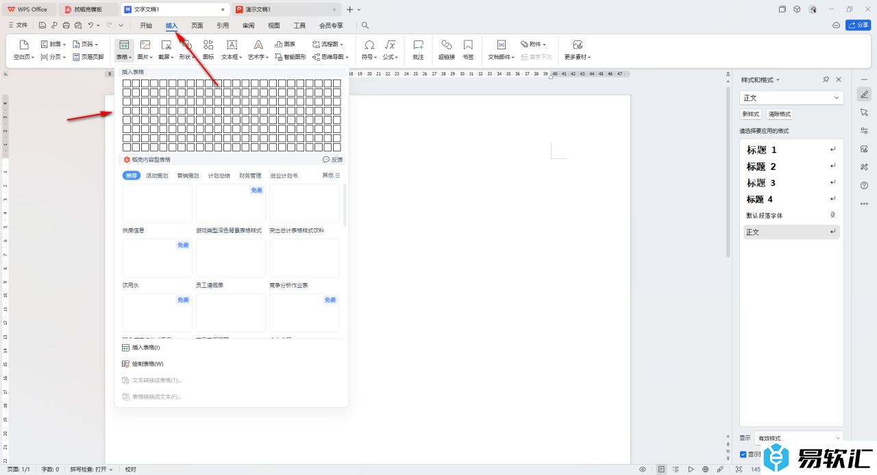Open the 表格 table insert button

click(123, 49)
